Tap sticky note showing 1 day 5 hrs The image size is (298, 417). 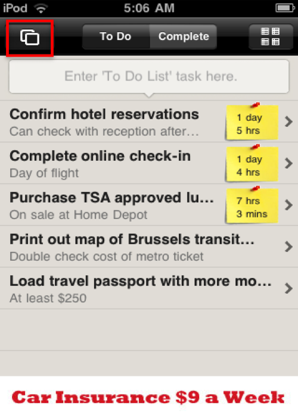point(252,122)
